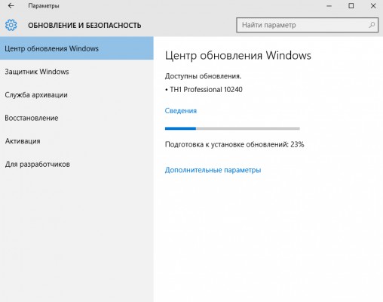Maximize the Параметры window

[x=351, y=6]
